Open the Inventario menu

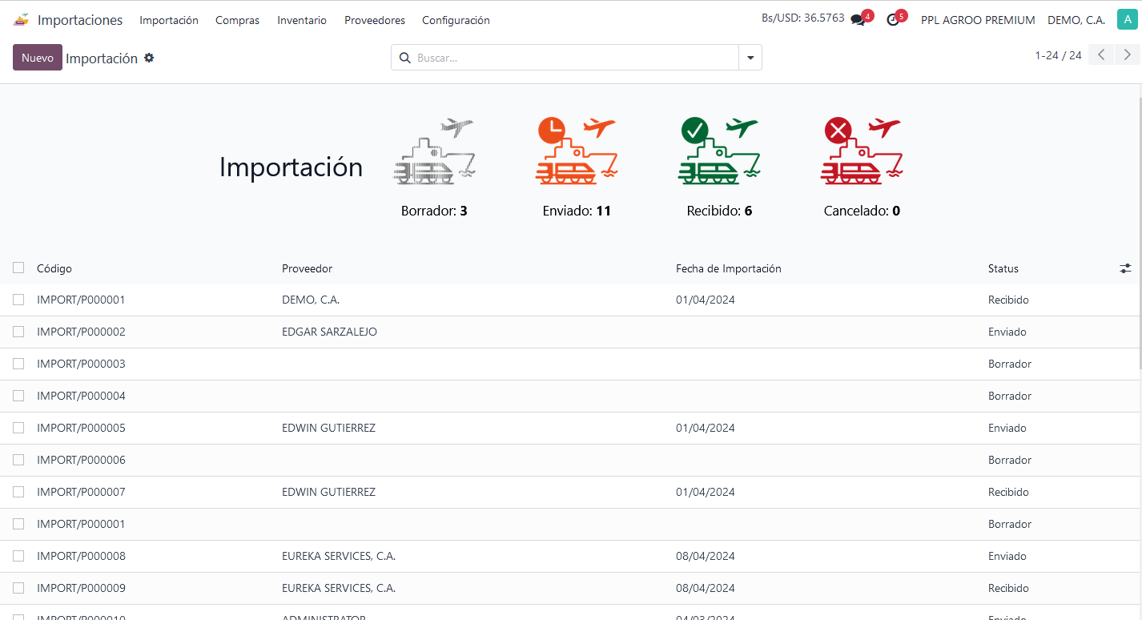(302, 20)
